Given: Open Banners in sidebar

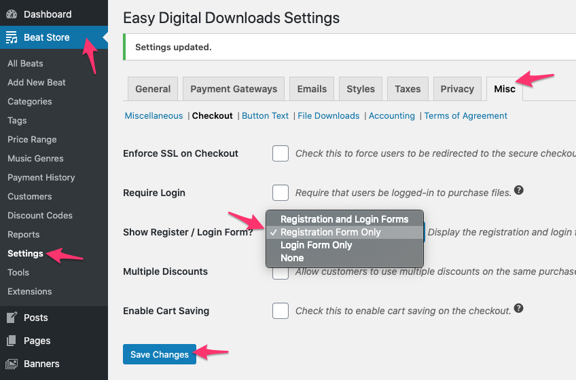Looking at the screenshot, I should pos(54,364).
